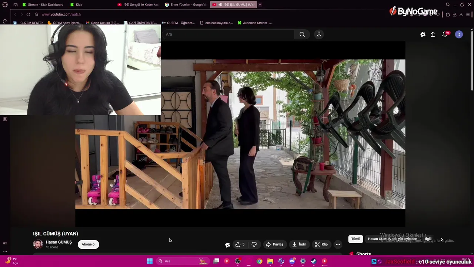Open the GX Corner sidebar icon
474x267 pixels.
(x=5, y=243)
